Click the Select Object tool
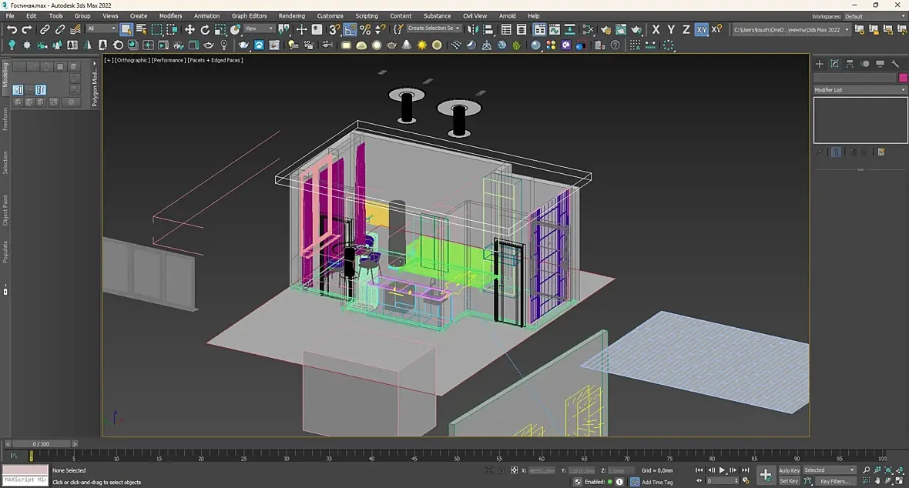 (x=126, y=29)
